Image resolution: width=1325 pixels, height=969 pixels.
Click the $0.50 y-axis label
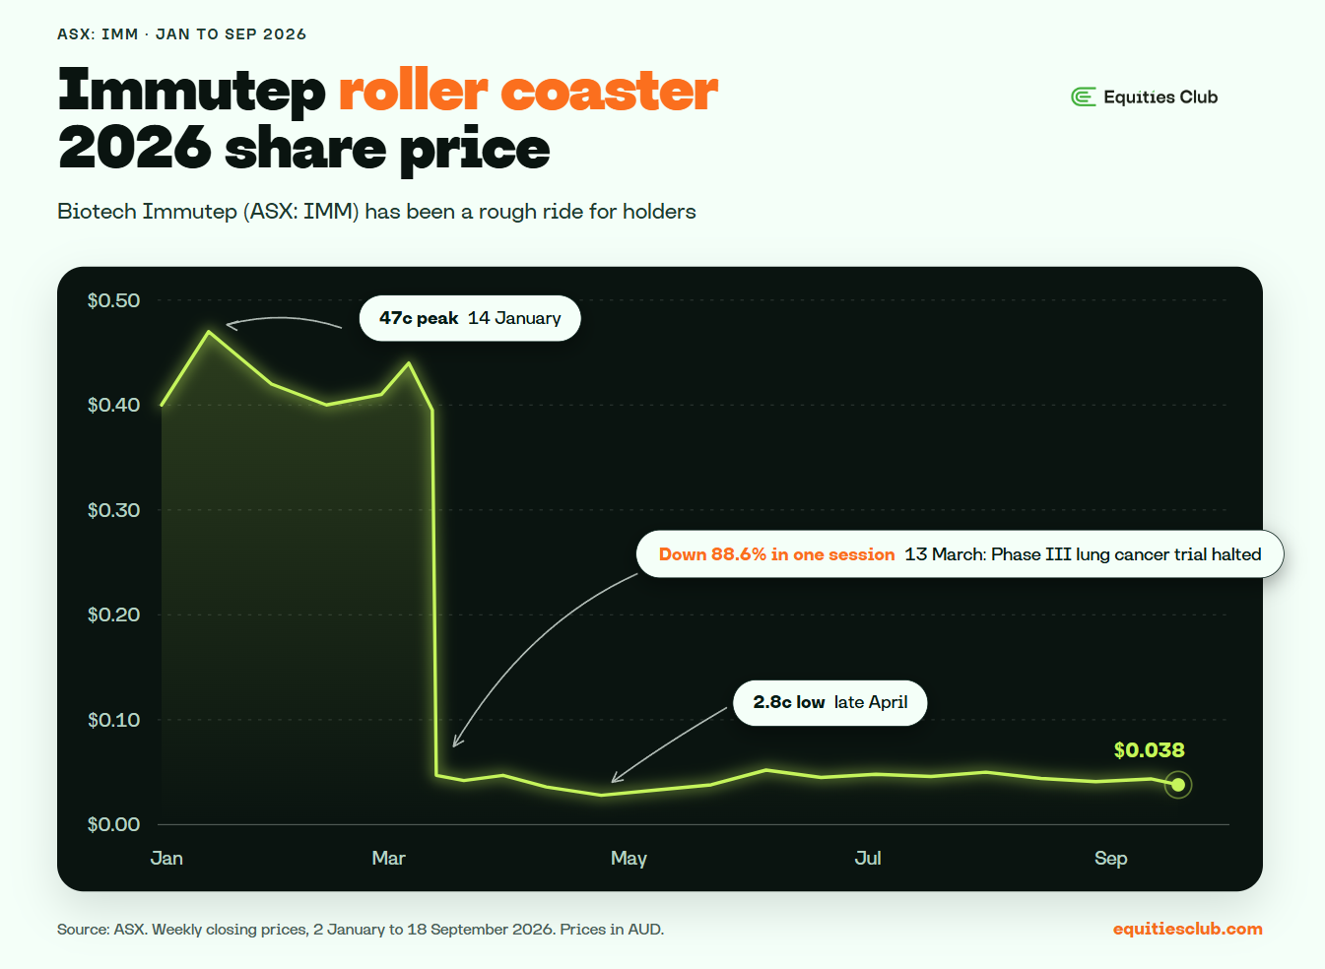[113, 300]
